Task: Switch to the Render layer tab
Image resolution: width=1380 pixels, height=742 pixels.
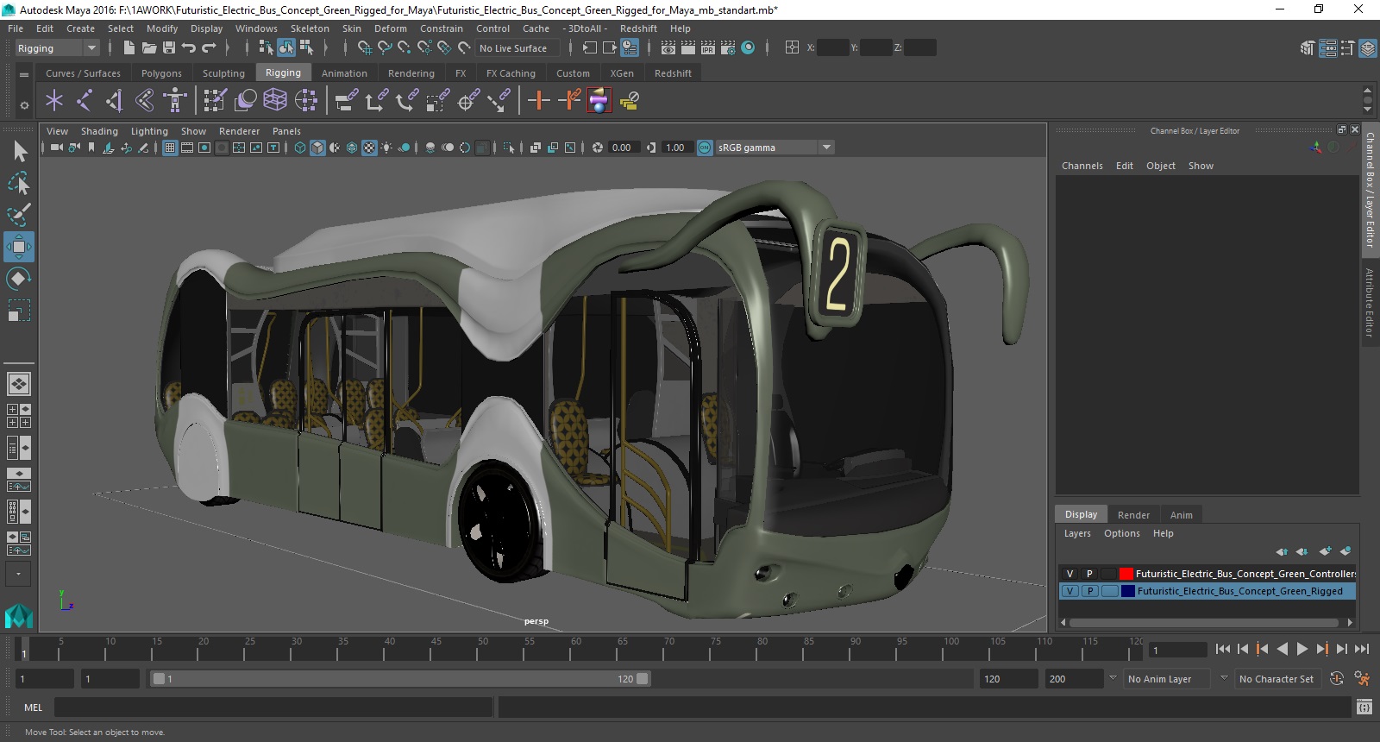Action: point(1133,515)
